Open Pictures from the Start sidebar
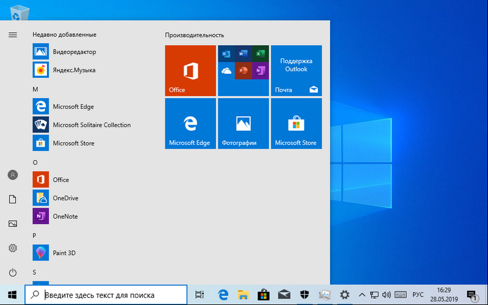The height and width of the screenshot is (305, 488). coord(13,223)
